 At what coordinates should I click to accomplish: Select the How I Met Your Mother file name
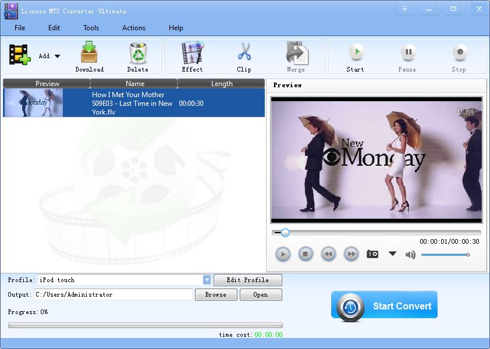coord(132,103)
